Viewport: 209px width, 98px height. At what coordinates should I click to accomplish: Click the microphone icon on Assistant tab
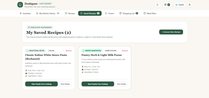[x=21, y=13]
